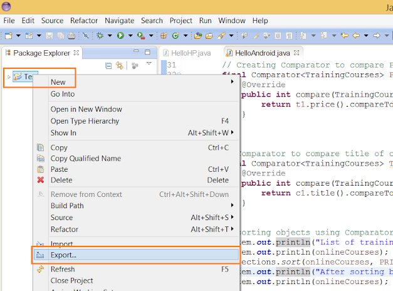
Task: Click the Run External Tools icon
Action: coord(141,36)
